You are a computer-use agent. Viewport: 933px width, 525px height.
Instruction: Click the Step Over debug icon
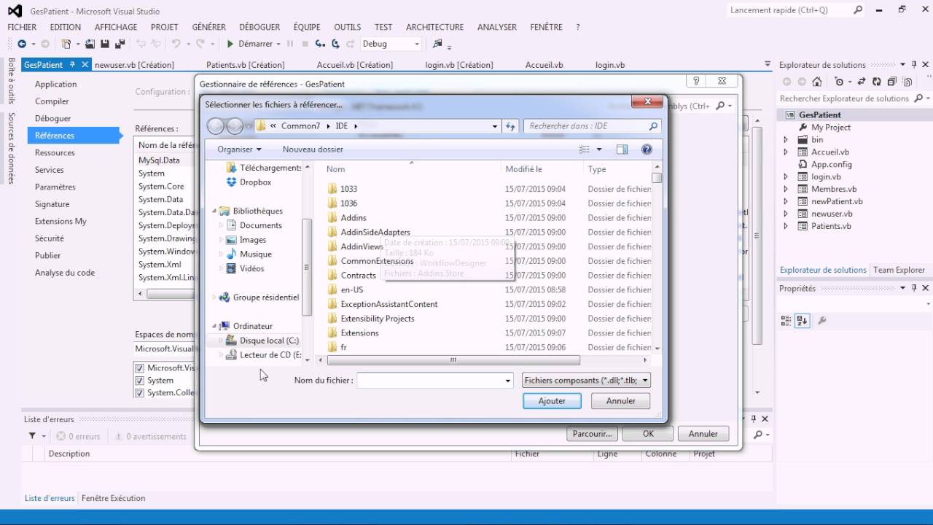[335, 44]
